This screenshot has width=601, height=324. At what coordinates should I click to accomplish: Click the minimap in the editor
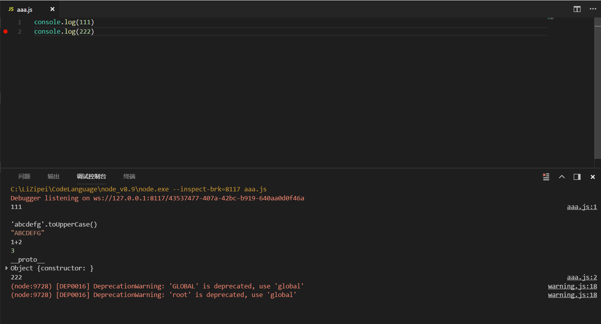tap(550, 19)
